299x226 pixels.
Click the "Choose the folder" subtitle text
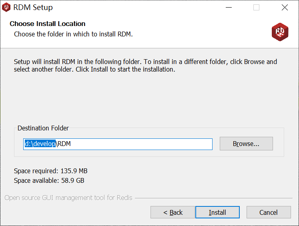[x=73, y=34]
